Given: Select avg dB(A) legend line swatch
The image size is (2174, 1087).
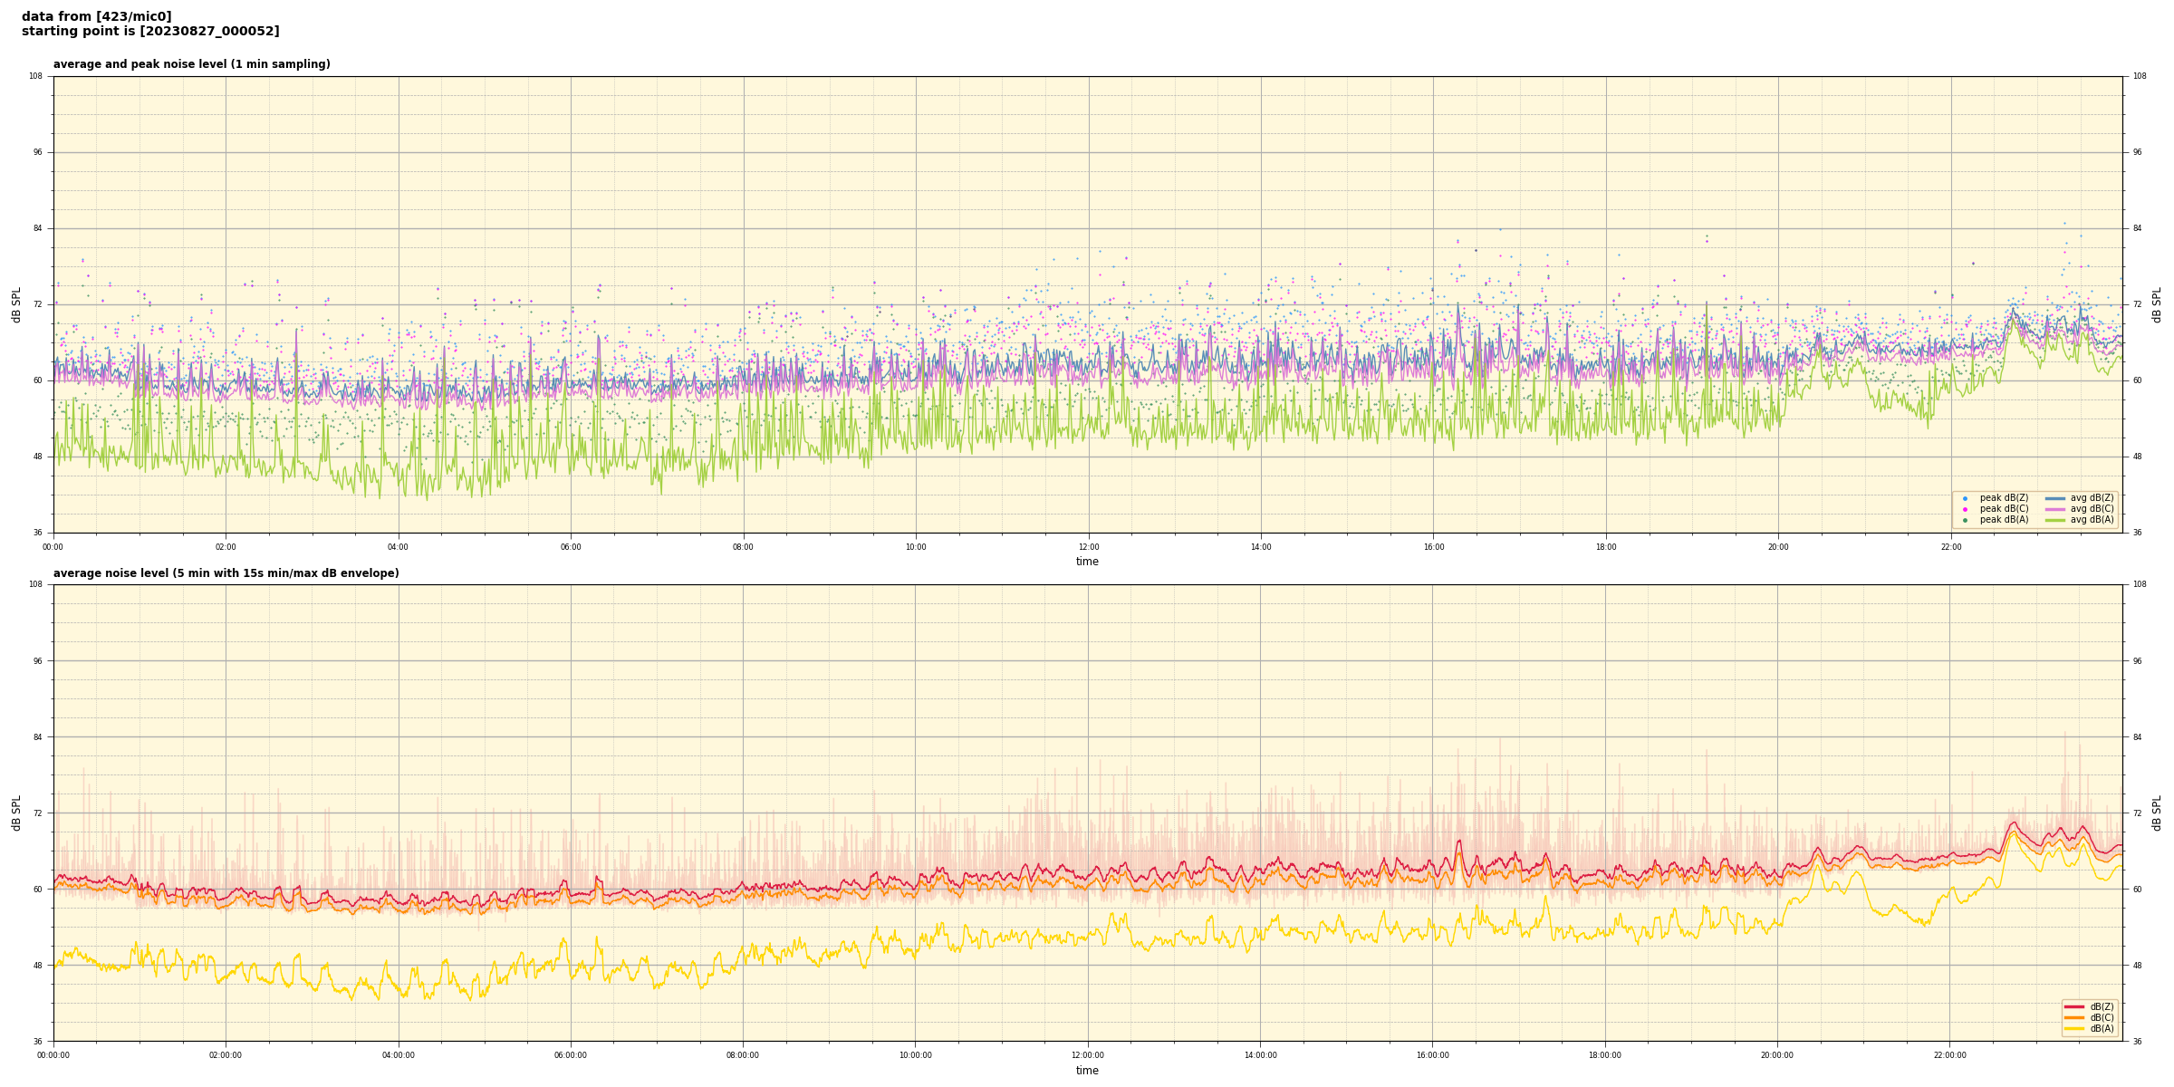Looking at the screenshot, I should (2055, 520).
